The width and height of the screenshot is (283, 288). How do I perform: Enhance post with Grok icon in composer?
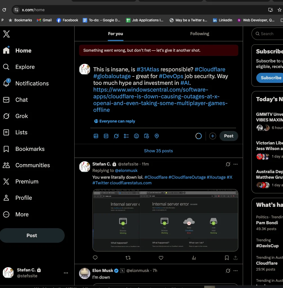(x=116, y=136)
